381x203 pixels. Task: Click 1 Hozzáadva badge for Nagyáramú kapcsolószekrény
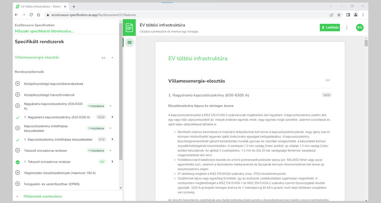point(96,106)
